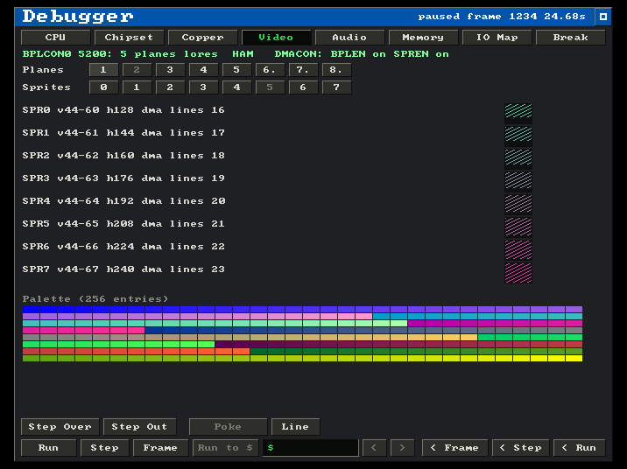627x469 pixels.
Task: Toggle bitplane 3 visibility
Action: (x=170, y=70)
